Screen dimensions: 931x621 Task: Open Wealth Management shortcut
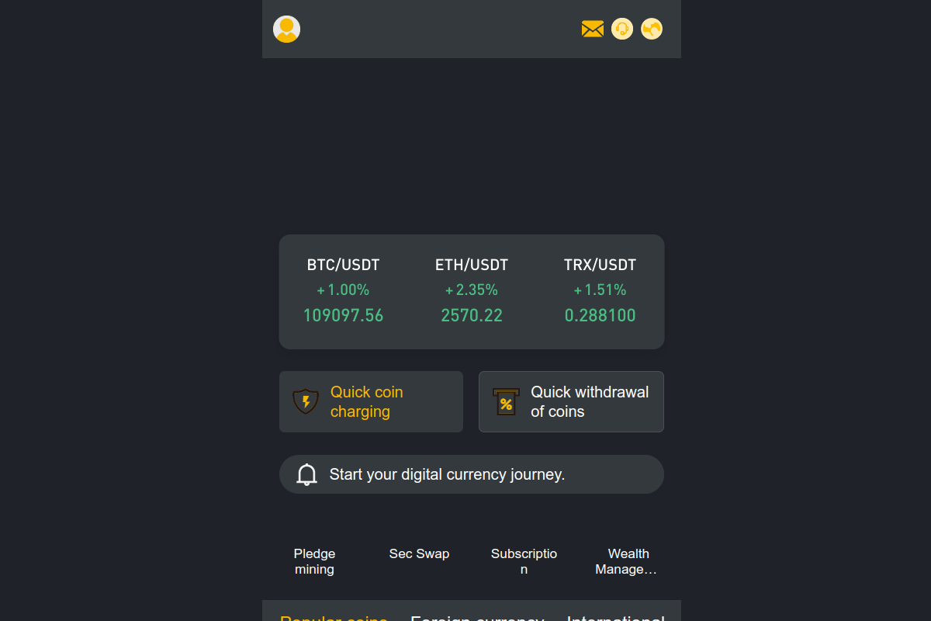click(x=628, y=561)
